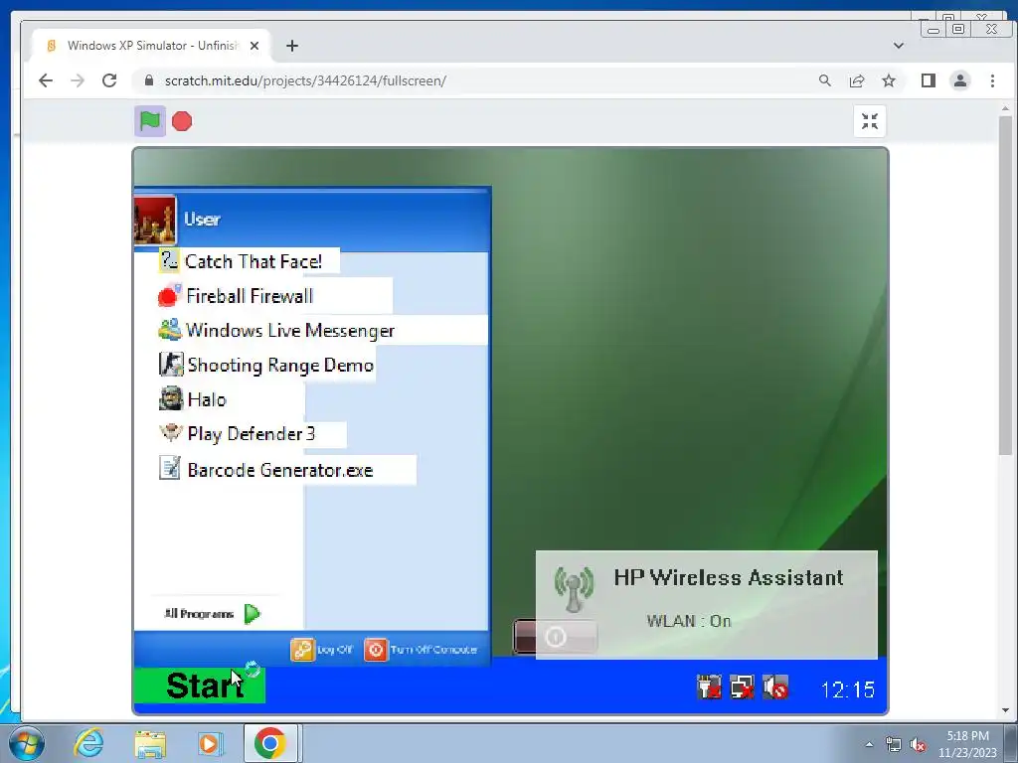Click the Windows Live Messenger people icon
The width and height of the screenshot is (1018, 763).
(169, 330)
